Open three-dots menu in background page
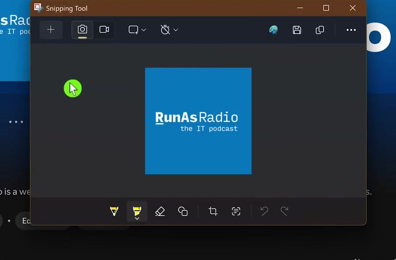 click(x=16, y=122)
